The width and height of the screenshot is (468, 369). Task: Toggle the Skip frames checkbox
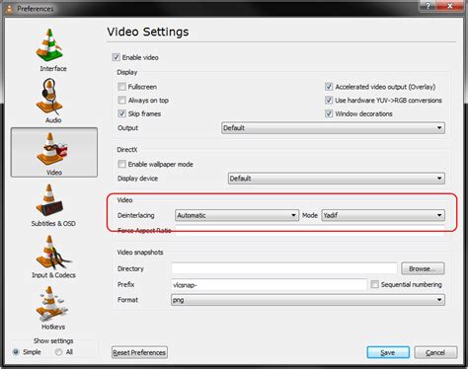tap(121, 113)
